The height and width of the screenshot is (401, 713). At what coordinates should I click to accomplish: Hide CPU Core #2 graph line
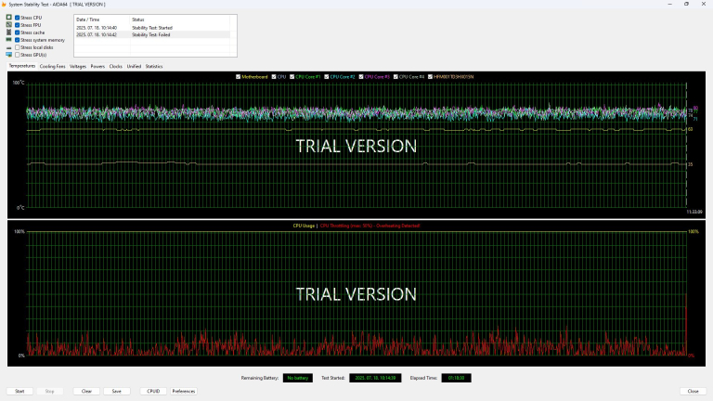click(x=327, y=77)
